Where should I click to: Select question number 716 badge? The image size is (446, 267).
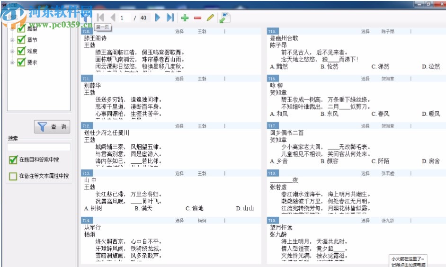pyautogui.click(x=273, y=79)
